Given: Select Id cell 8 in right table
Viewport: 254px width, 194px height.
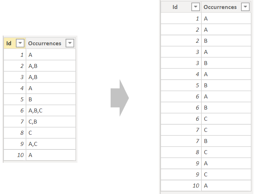Looking at the screenshot, I should coord(181,152).
